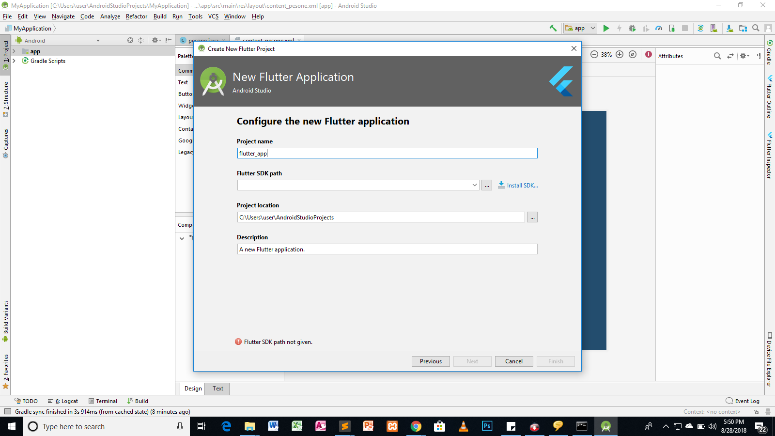Expand the Flutter SDK path combo box
Image resolution: width=775 pixels, height=436 pixels.
[474, 185]
